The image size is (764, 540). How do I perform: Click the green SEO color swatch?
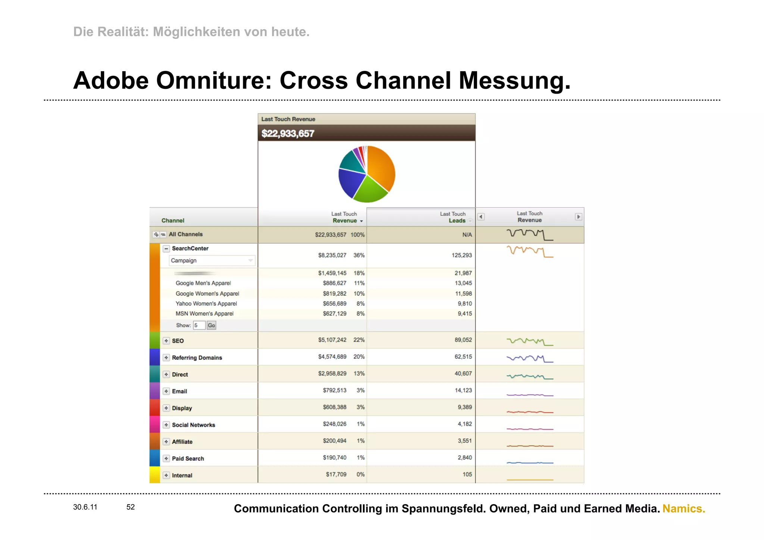pyautogui.click(x=155, y=340)
